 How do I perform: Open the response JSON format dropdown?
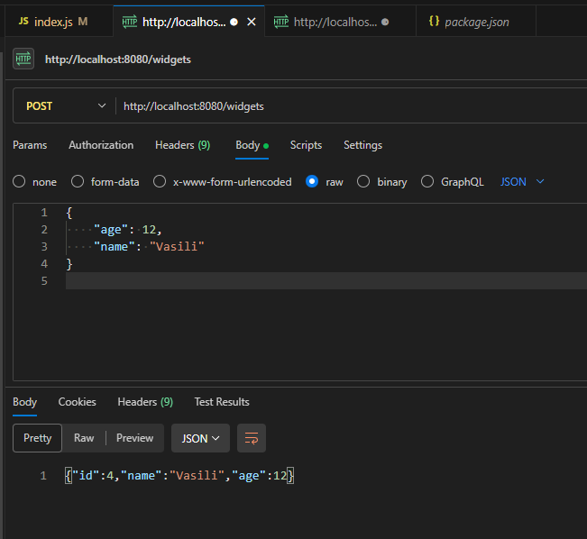(x=200, y=438)
